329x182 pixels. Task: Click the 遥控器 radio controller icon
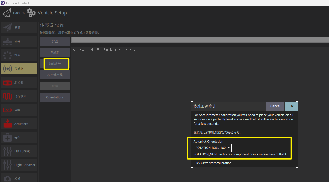(8, 83)
